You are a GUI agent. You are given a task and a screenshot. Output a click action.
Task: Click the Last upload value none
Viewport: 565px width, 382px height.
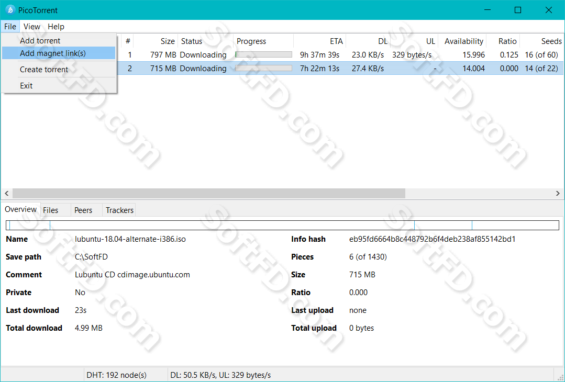pyautogui.click(x=358, y=310)
